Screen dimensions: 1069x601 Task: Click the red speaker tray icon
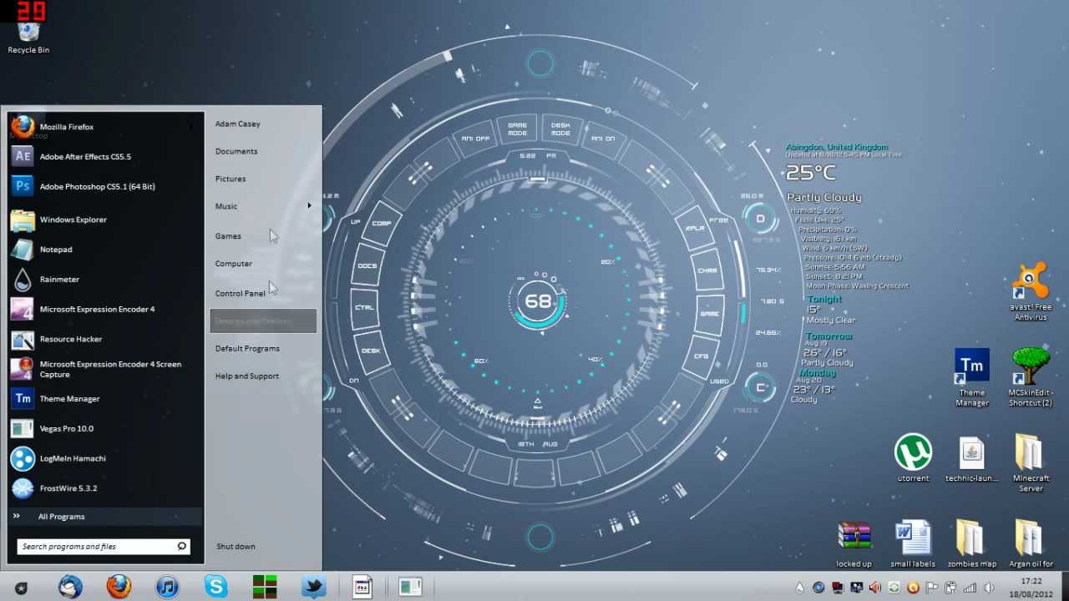(874, 588)
